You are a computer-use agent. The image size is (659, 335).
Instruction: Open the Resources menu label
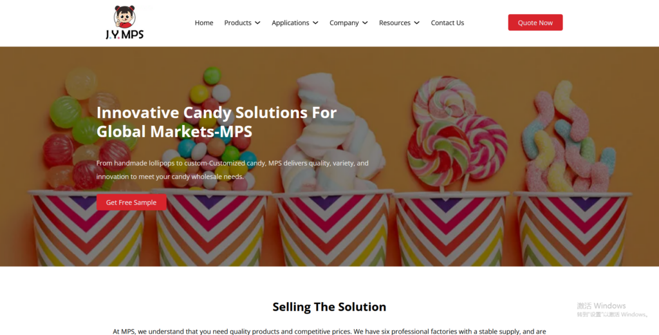tap(394, 23)
